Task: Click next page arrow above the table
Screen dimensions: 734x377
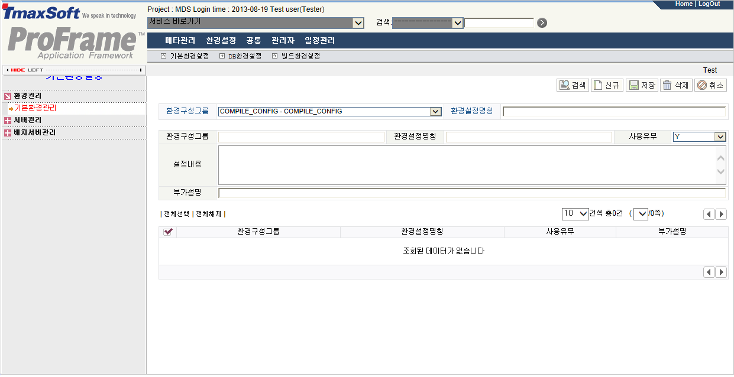Action: pos(721,214)
